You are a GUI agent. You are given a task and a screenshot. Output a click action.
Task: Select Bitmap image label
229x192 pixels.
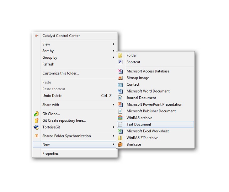click(138, 78)
